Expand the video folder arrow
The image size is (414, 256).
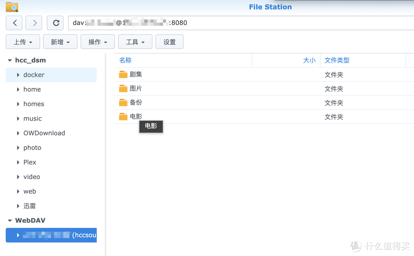point(18,177)
